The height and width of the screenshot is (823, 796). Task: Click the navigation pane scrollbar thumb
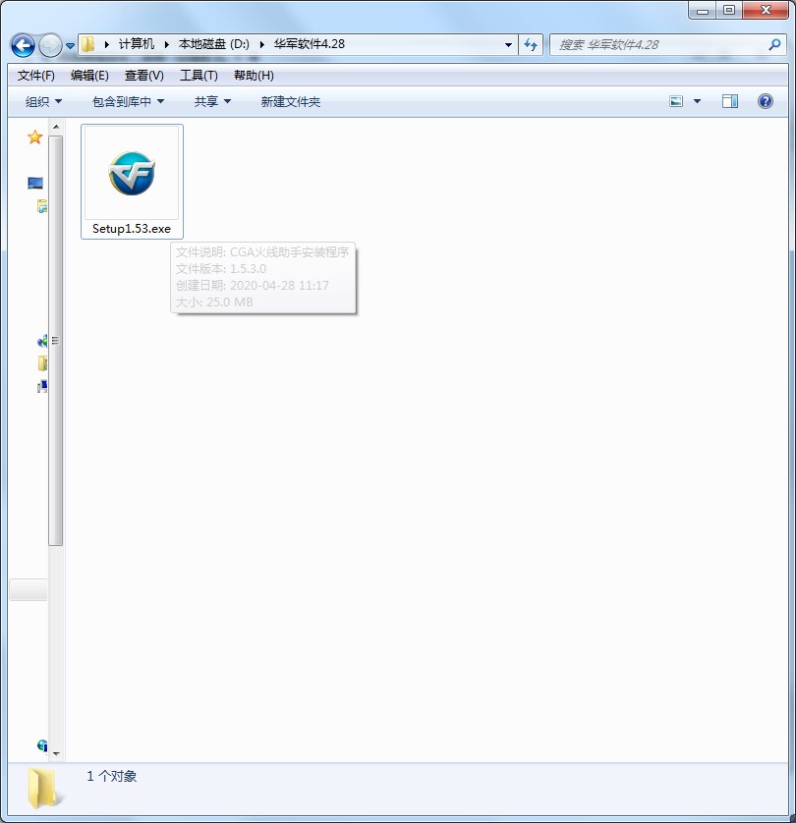coord(56,341)
